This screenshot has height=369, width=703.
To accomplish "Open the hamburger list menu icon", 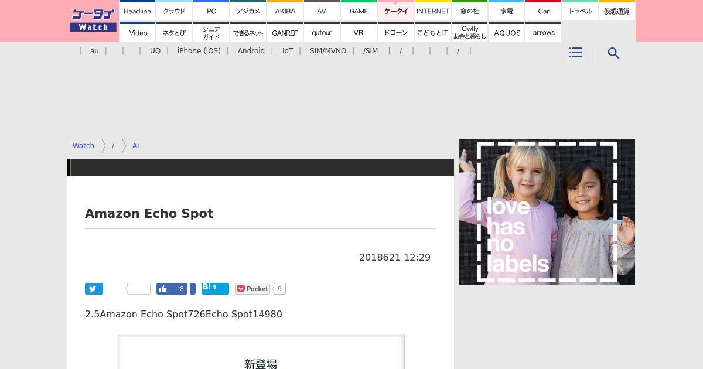I will [x=575, y=53].
